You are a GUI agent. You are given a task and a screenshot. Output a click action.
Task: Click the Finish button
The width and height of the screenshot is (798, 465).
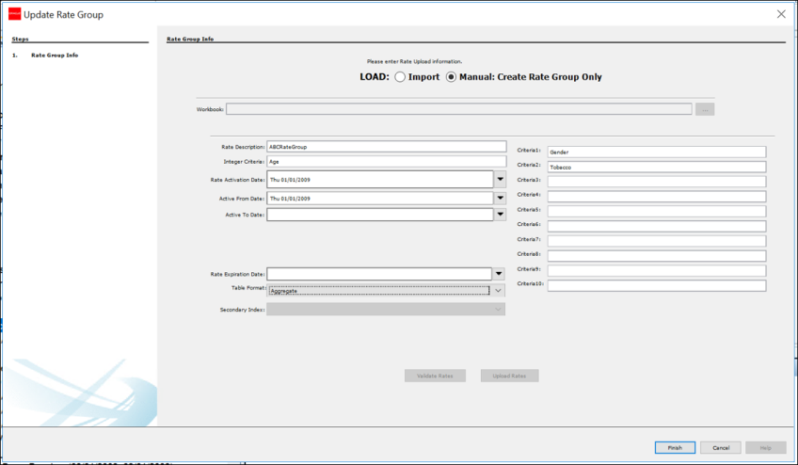(x=675, y=448)
